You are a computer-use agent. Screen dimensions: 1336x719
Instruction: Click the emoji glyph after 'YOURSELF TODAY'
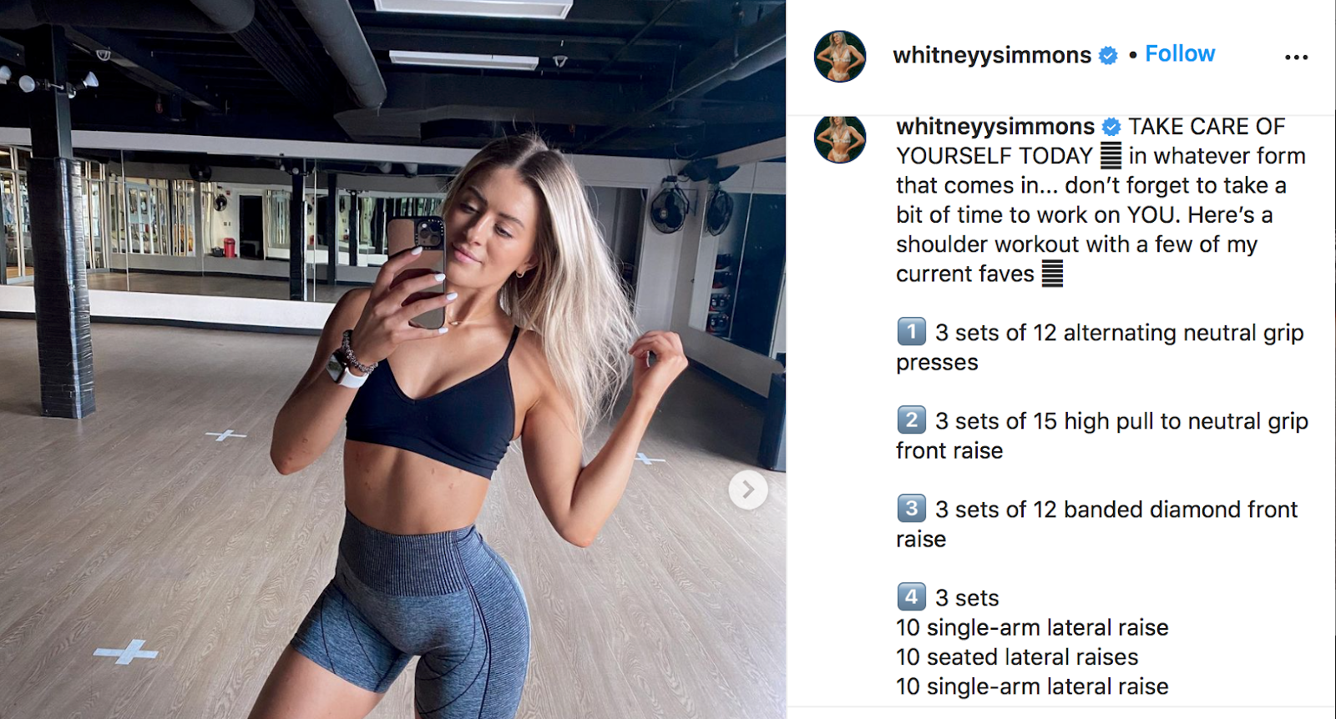pyautogui.click(x=1111, y=156)
